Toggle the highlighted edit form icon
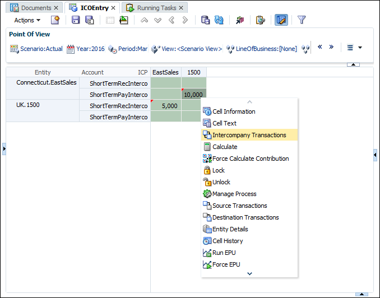Image resolution: width=380 pixels, height=298 pixels. coord(281,20)
